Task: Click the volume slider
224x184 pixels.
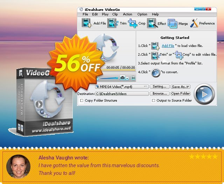Action: 109,78
